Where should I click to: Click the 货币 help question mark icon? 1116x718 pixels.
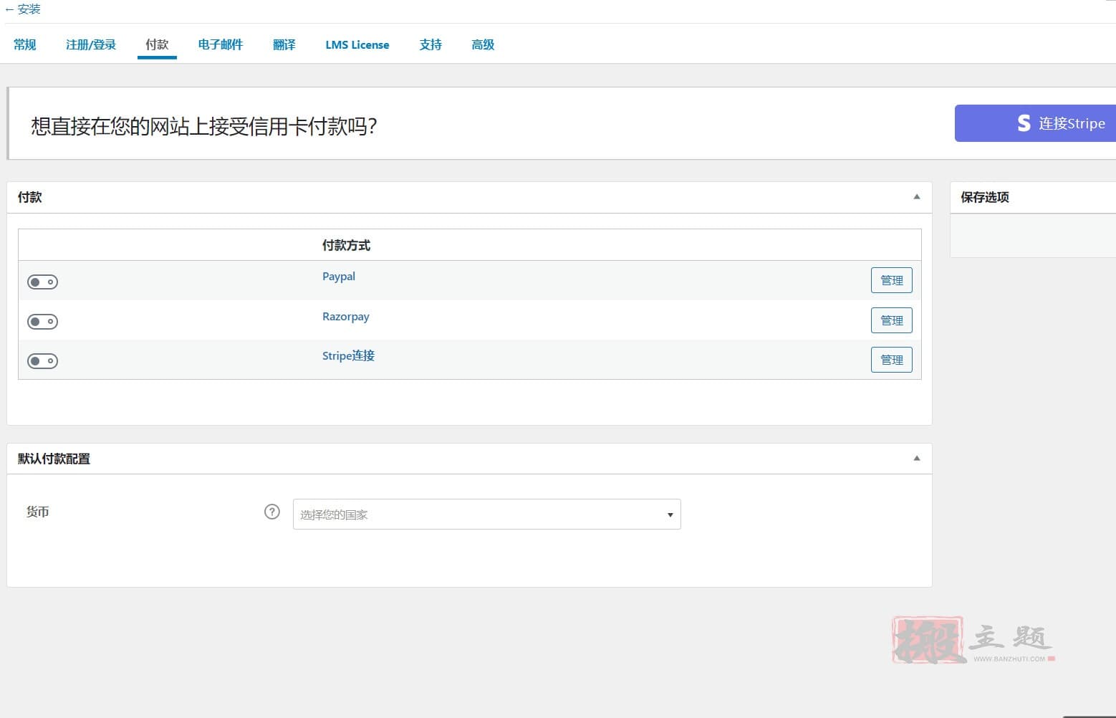coord(272,512)
